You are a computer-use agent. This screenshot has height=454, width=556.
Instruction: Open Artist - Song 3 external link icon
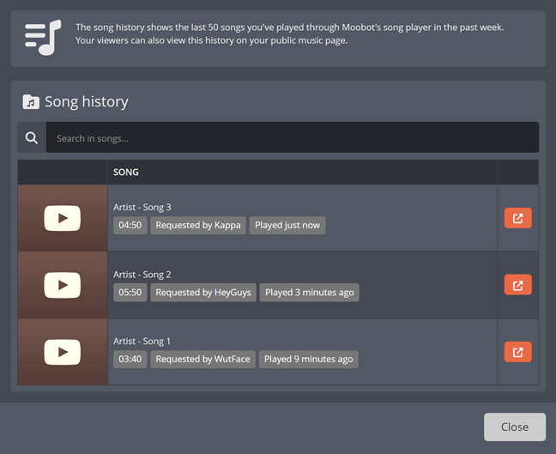pos(517,218)
